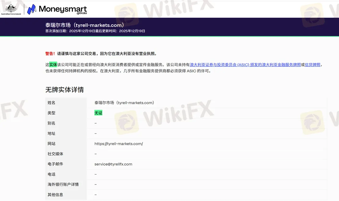
Task: Click the 首次添加日期 date line in banner
Action: 95,31
